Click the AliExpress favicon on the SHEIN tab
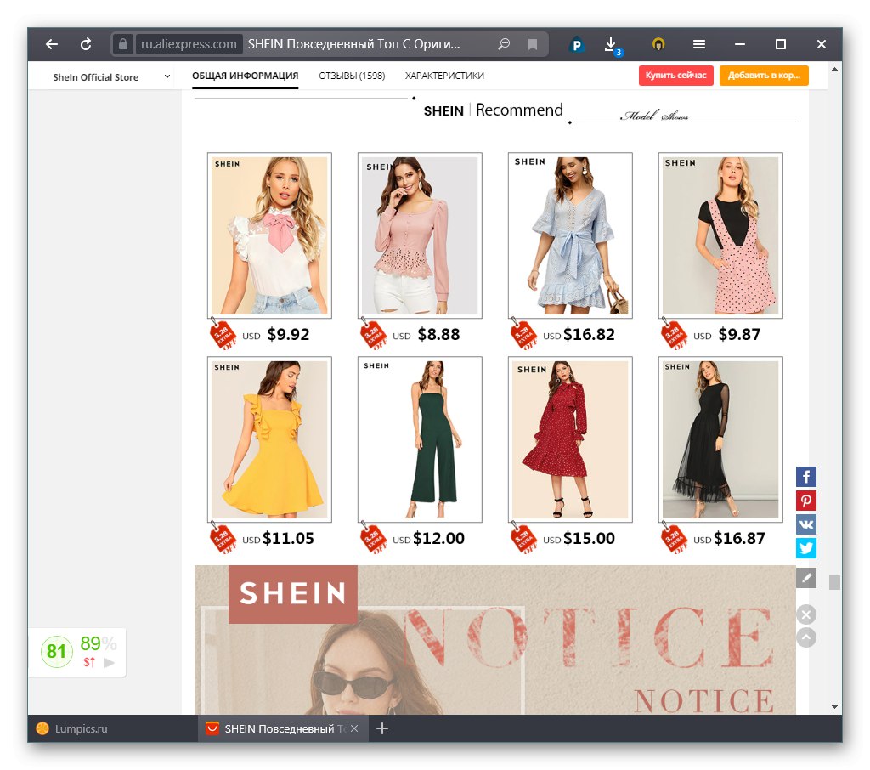The image size is (870, 770). point(212,728)
